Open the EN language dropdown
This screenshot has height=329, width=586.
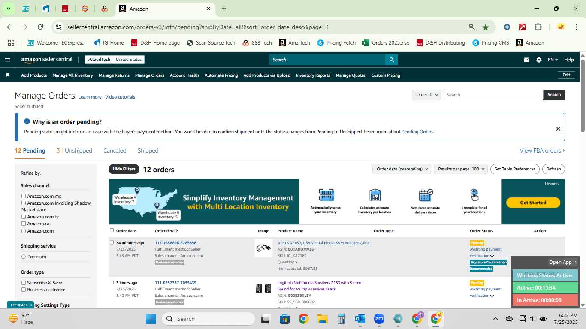tap(553, 60)
